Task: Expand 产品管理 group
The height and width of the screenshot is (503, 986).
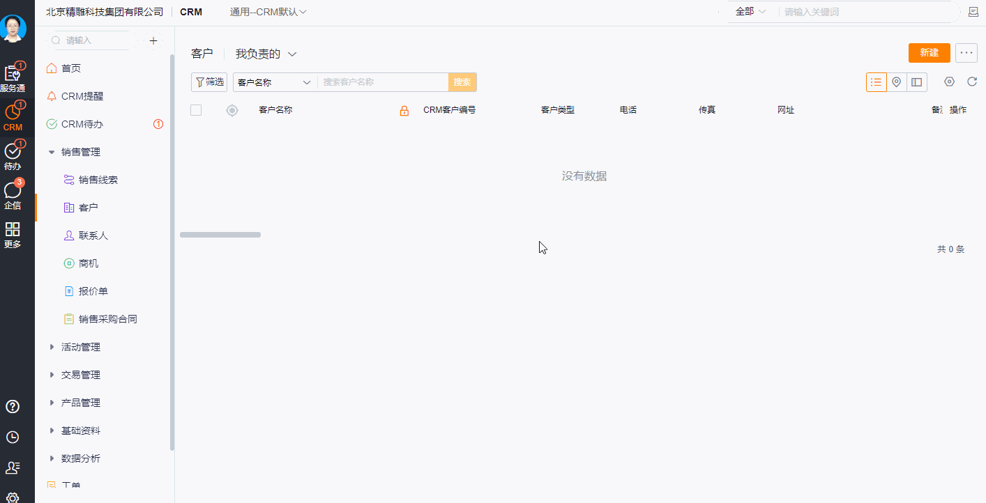Action: tap(52, 403)
